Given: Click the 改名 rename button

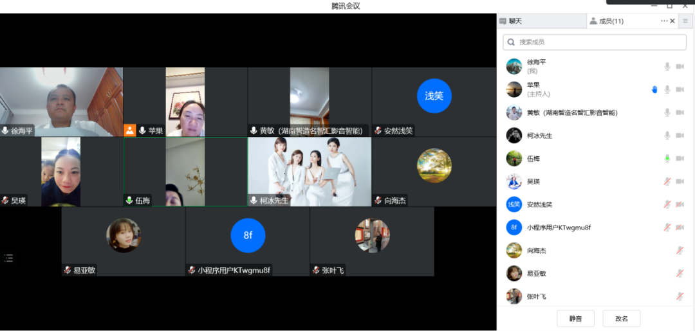Looking at the screenshot, I should point(622,319).
